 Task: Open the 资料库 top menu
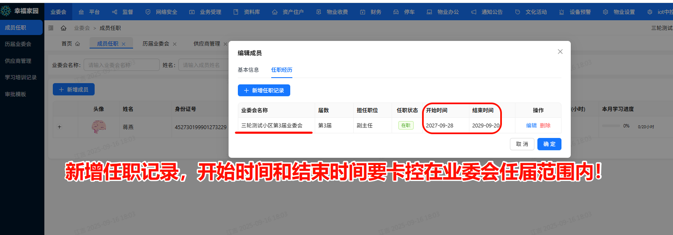click(247, 12)
